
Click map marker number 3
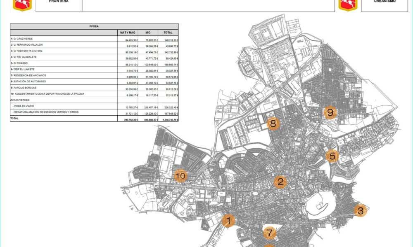click(360, 210)
